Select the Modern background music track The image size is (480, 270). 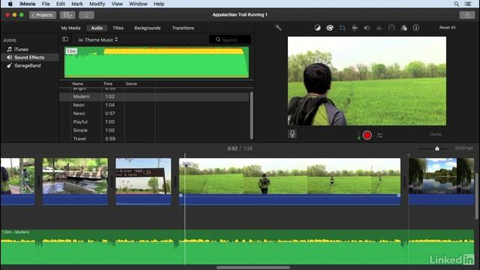tap(237, 247)
